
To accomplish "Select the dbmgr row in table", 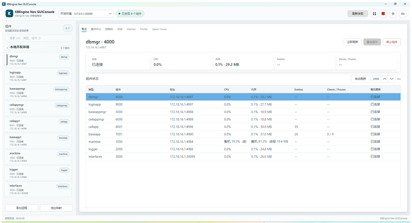I will (243, 97).
